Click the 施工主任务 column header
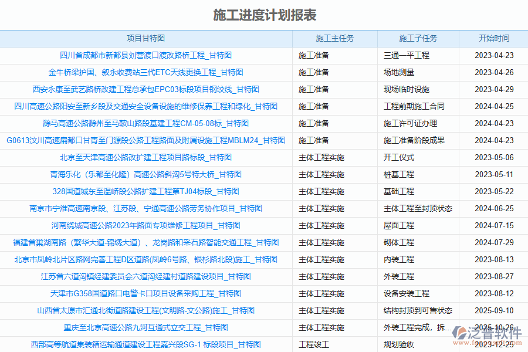Viewport: 528px width, 352px height. (334, 38)
